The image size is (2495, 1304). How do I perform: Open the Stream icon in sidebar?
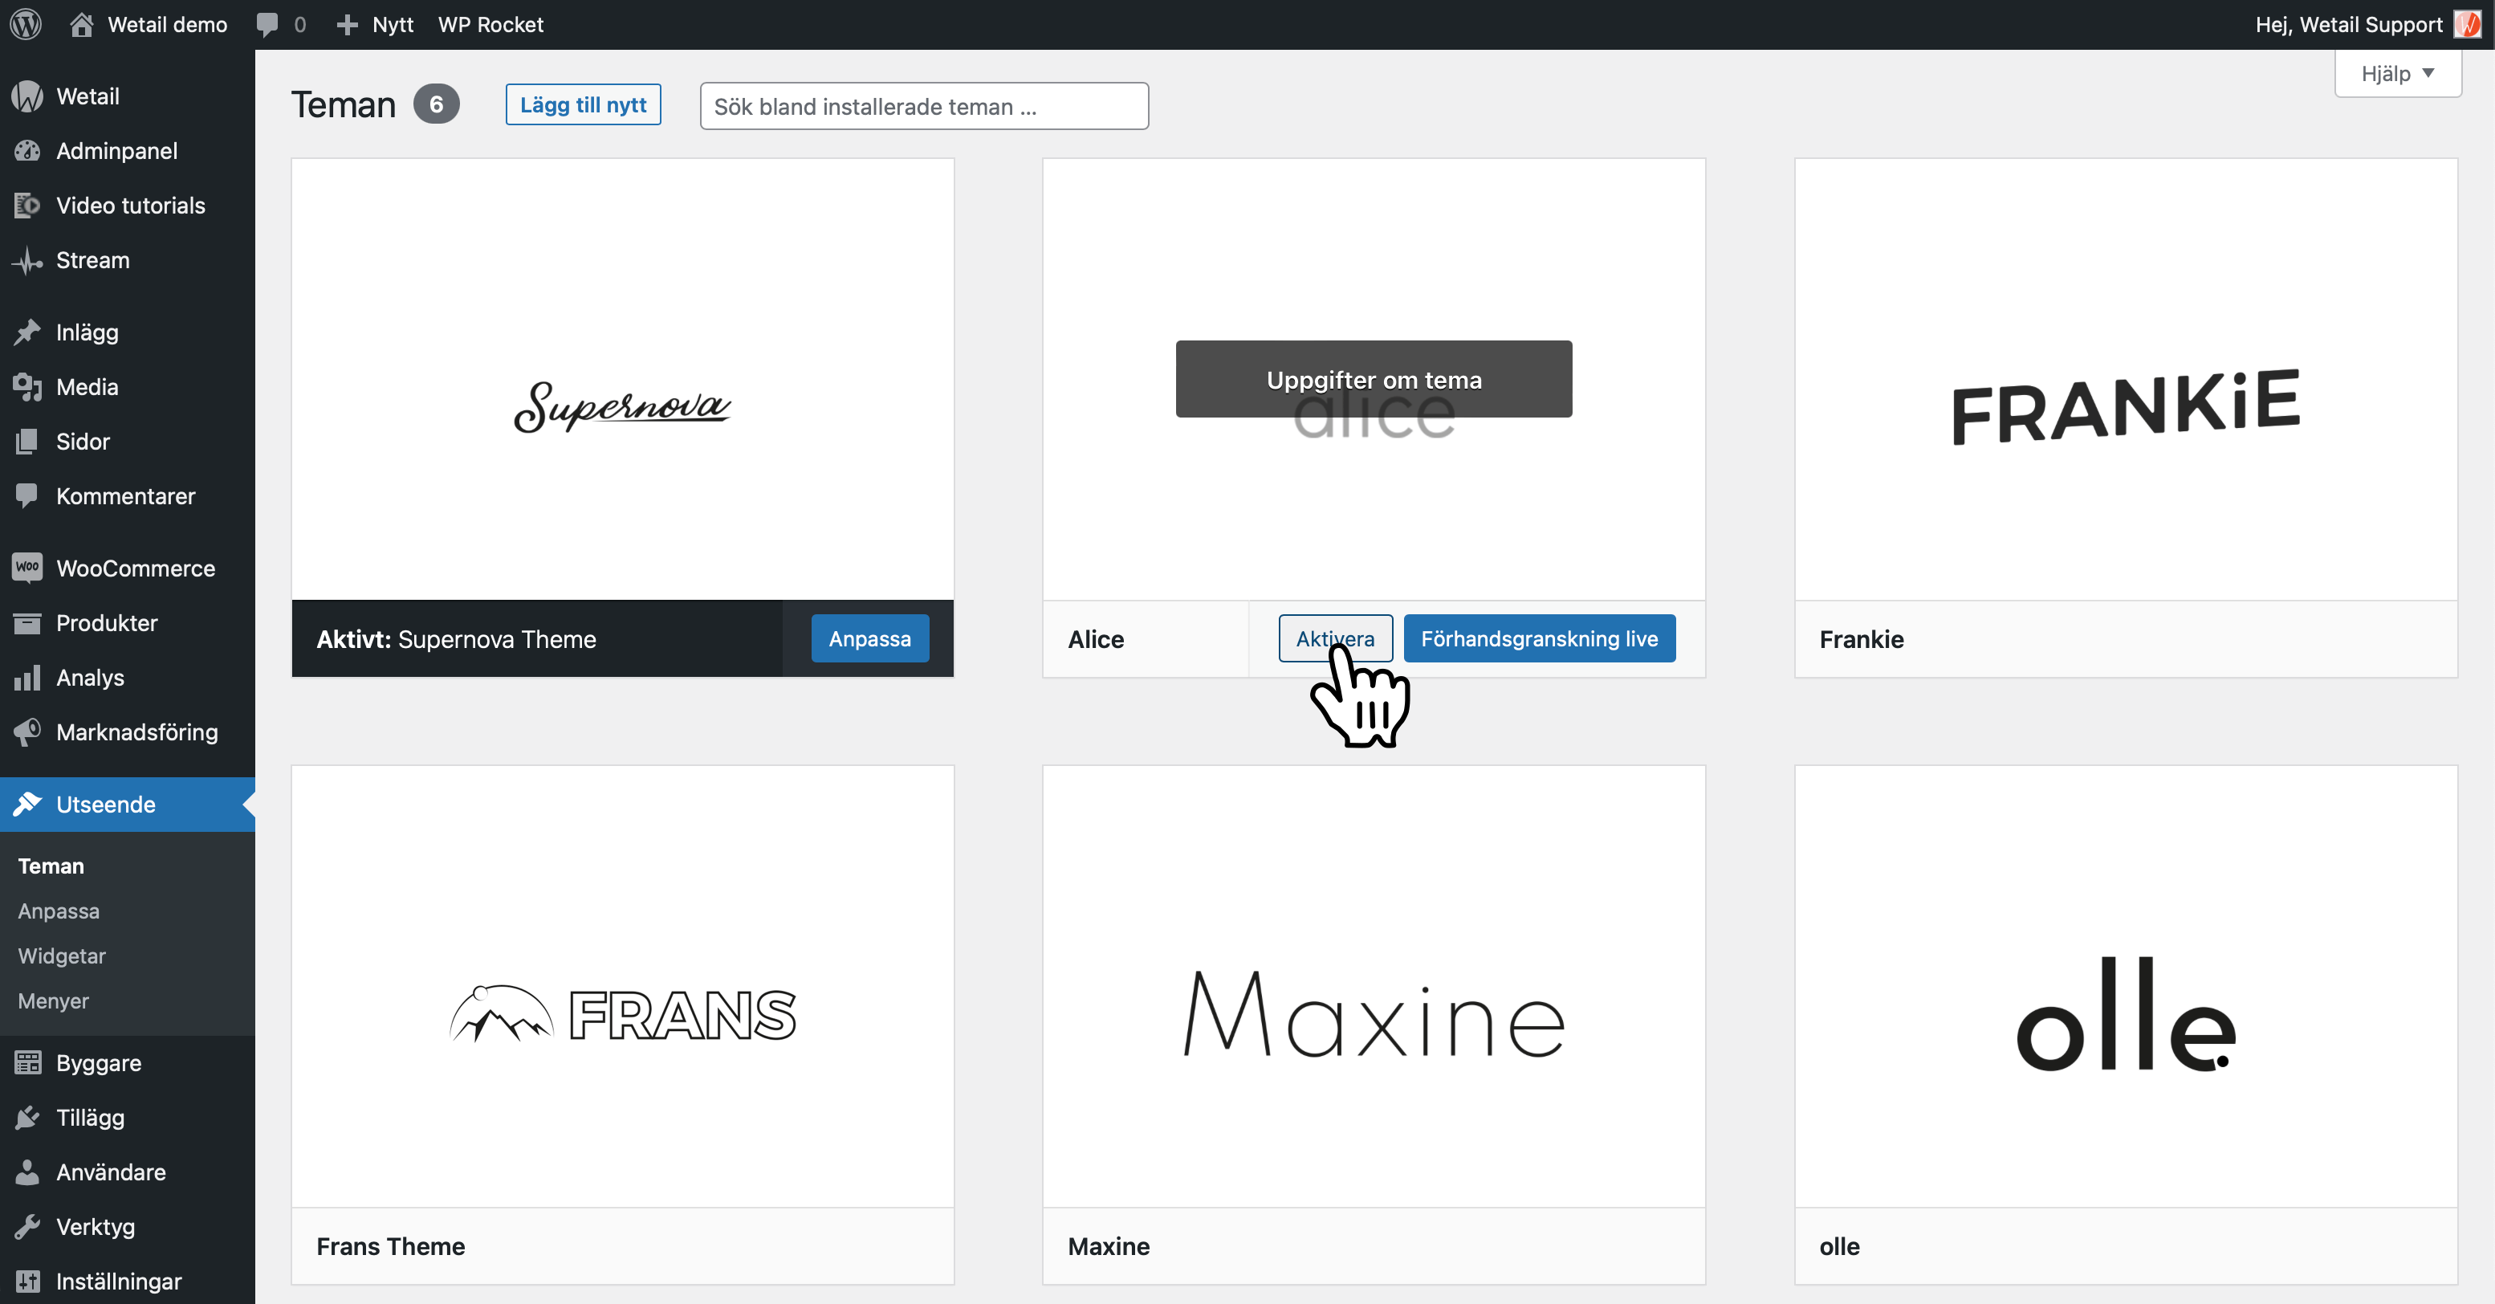(x=26, y=259)
